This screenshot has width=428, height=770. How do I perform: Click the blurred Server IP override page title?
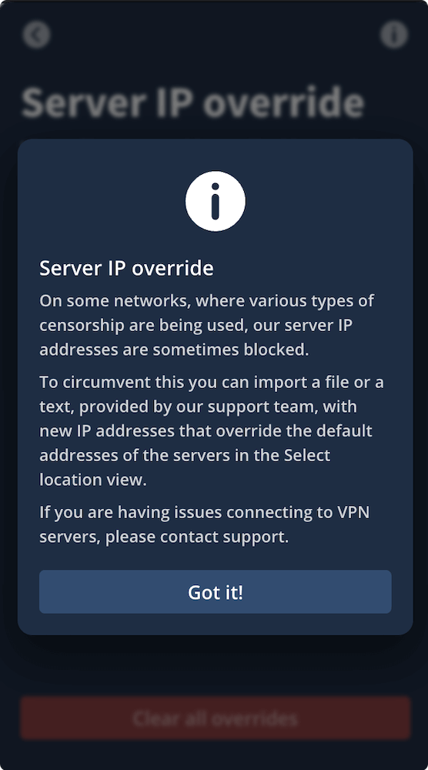[193, 102]
